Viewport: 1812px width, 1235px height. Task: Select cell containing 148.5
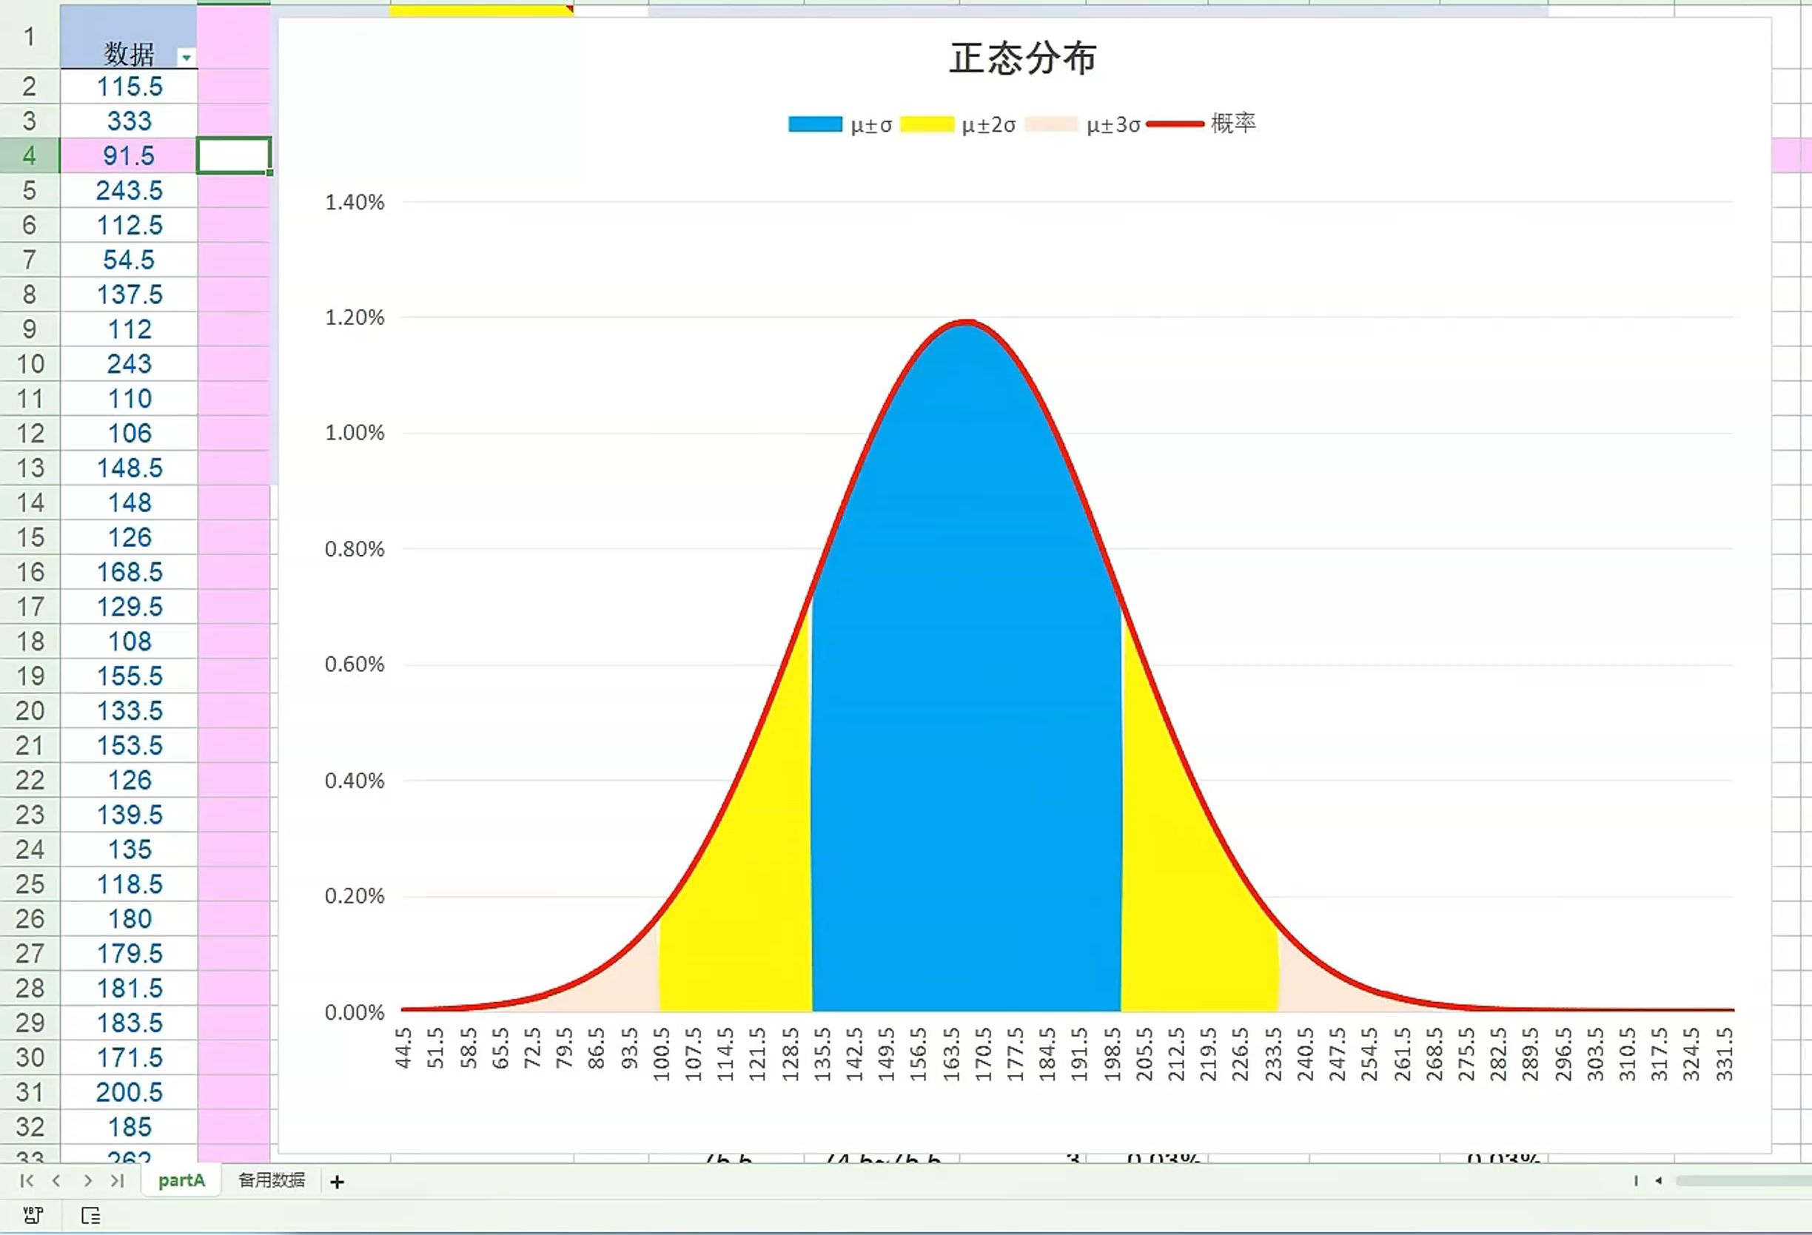(129, 468)
